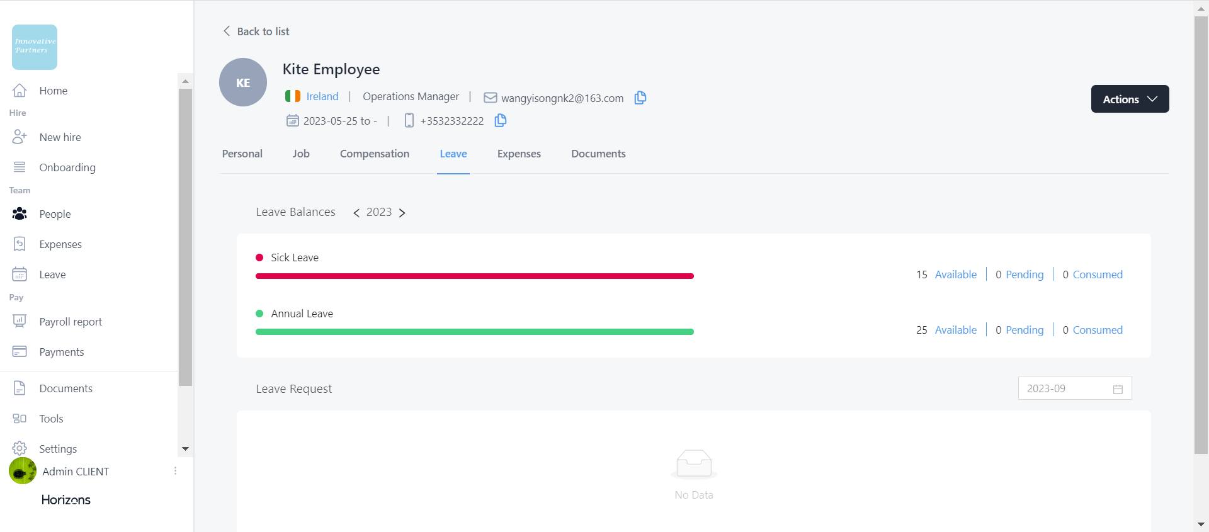Click the Ireland country link
This screenshot has height=532, width=1209.
click(322, 96)
